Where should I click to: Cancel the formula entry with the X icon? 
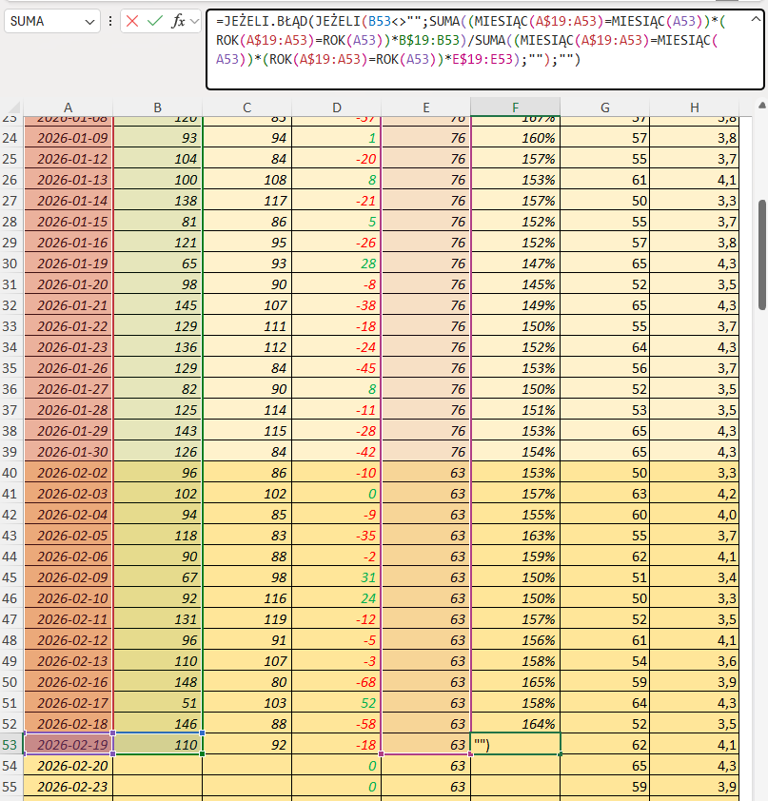pyautogui.click(x=132, y=22)
